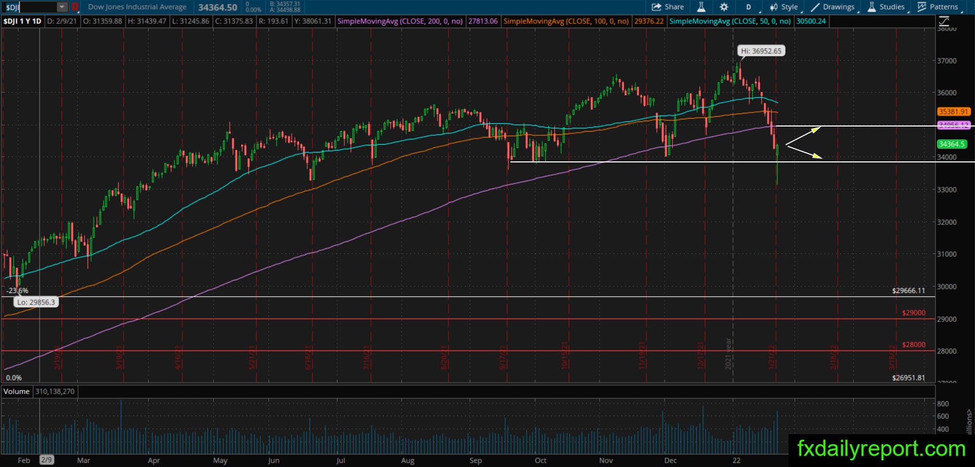Open the D timeframe selector

click(748, 7)
